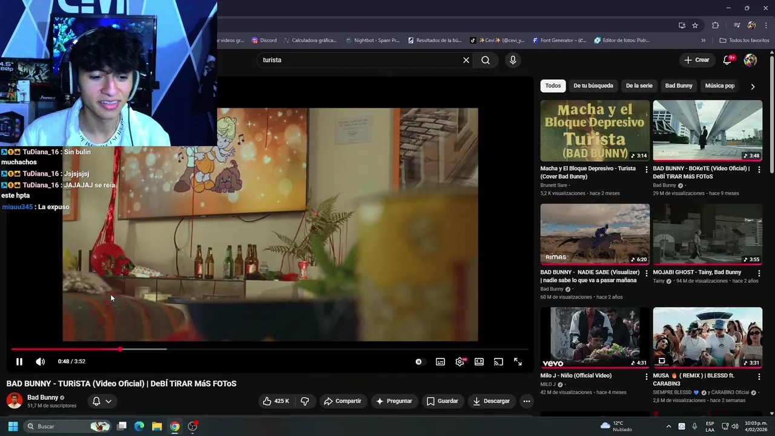Open the Brunett Sare channel link
775x436 pixels.
[x=553, y=185]
